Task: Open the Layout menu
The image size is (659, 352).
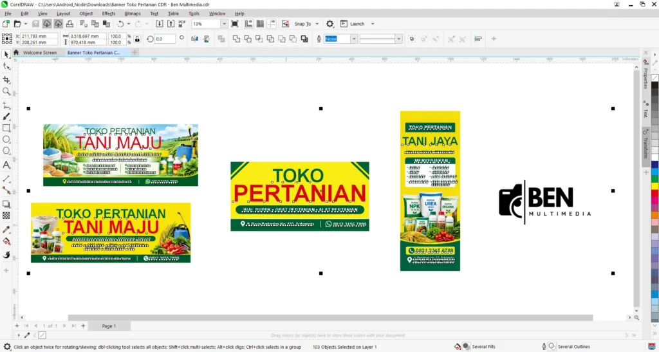Action: pos(64,14)
